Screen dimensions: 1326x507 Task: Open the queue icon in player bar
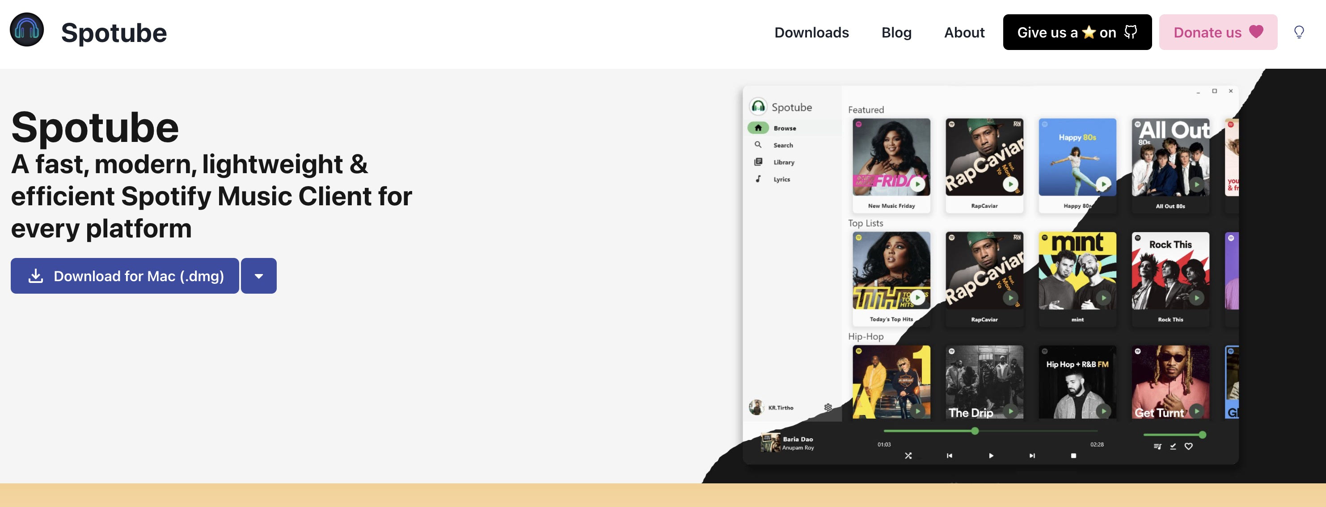(1157, 446)
